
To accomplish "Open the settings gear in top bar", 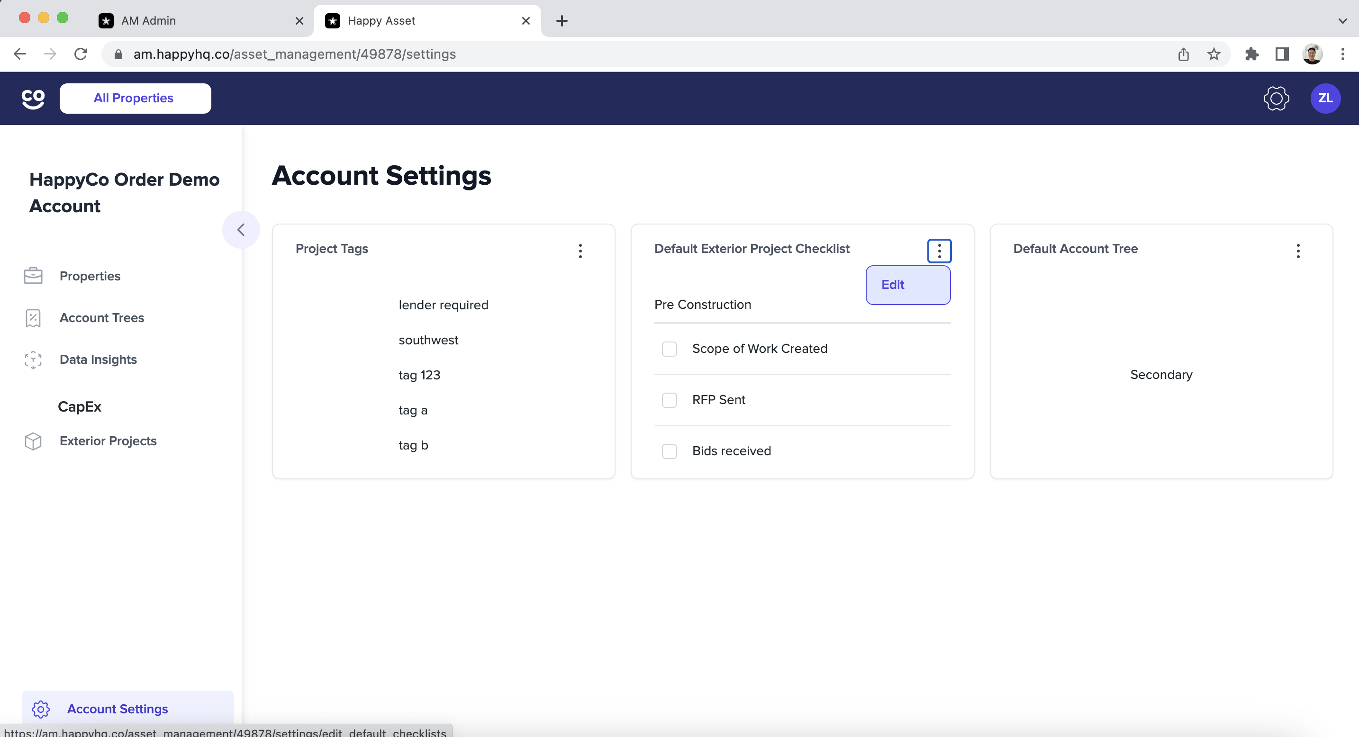I will click(x=1276, y=99).
